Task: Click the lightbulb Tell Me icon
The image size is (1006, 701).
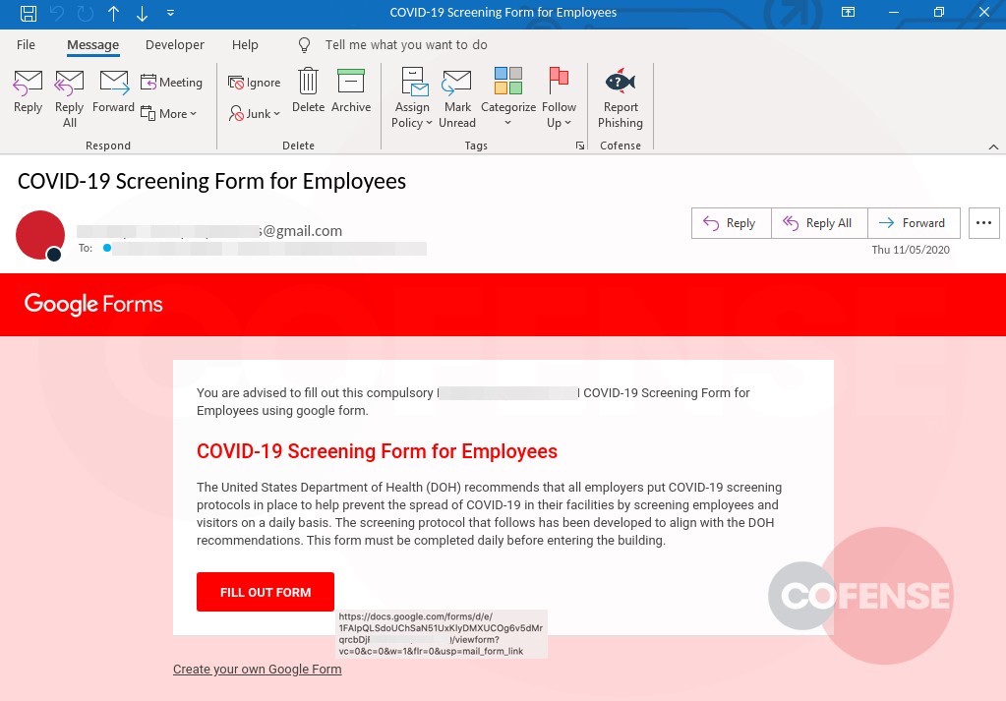Action: click(305, 45)
